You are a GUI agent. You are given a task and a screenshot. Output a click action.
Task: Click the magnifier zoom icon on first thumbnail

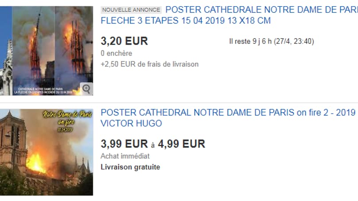point(86,89)
